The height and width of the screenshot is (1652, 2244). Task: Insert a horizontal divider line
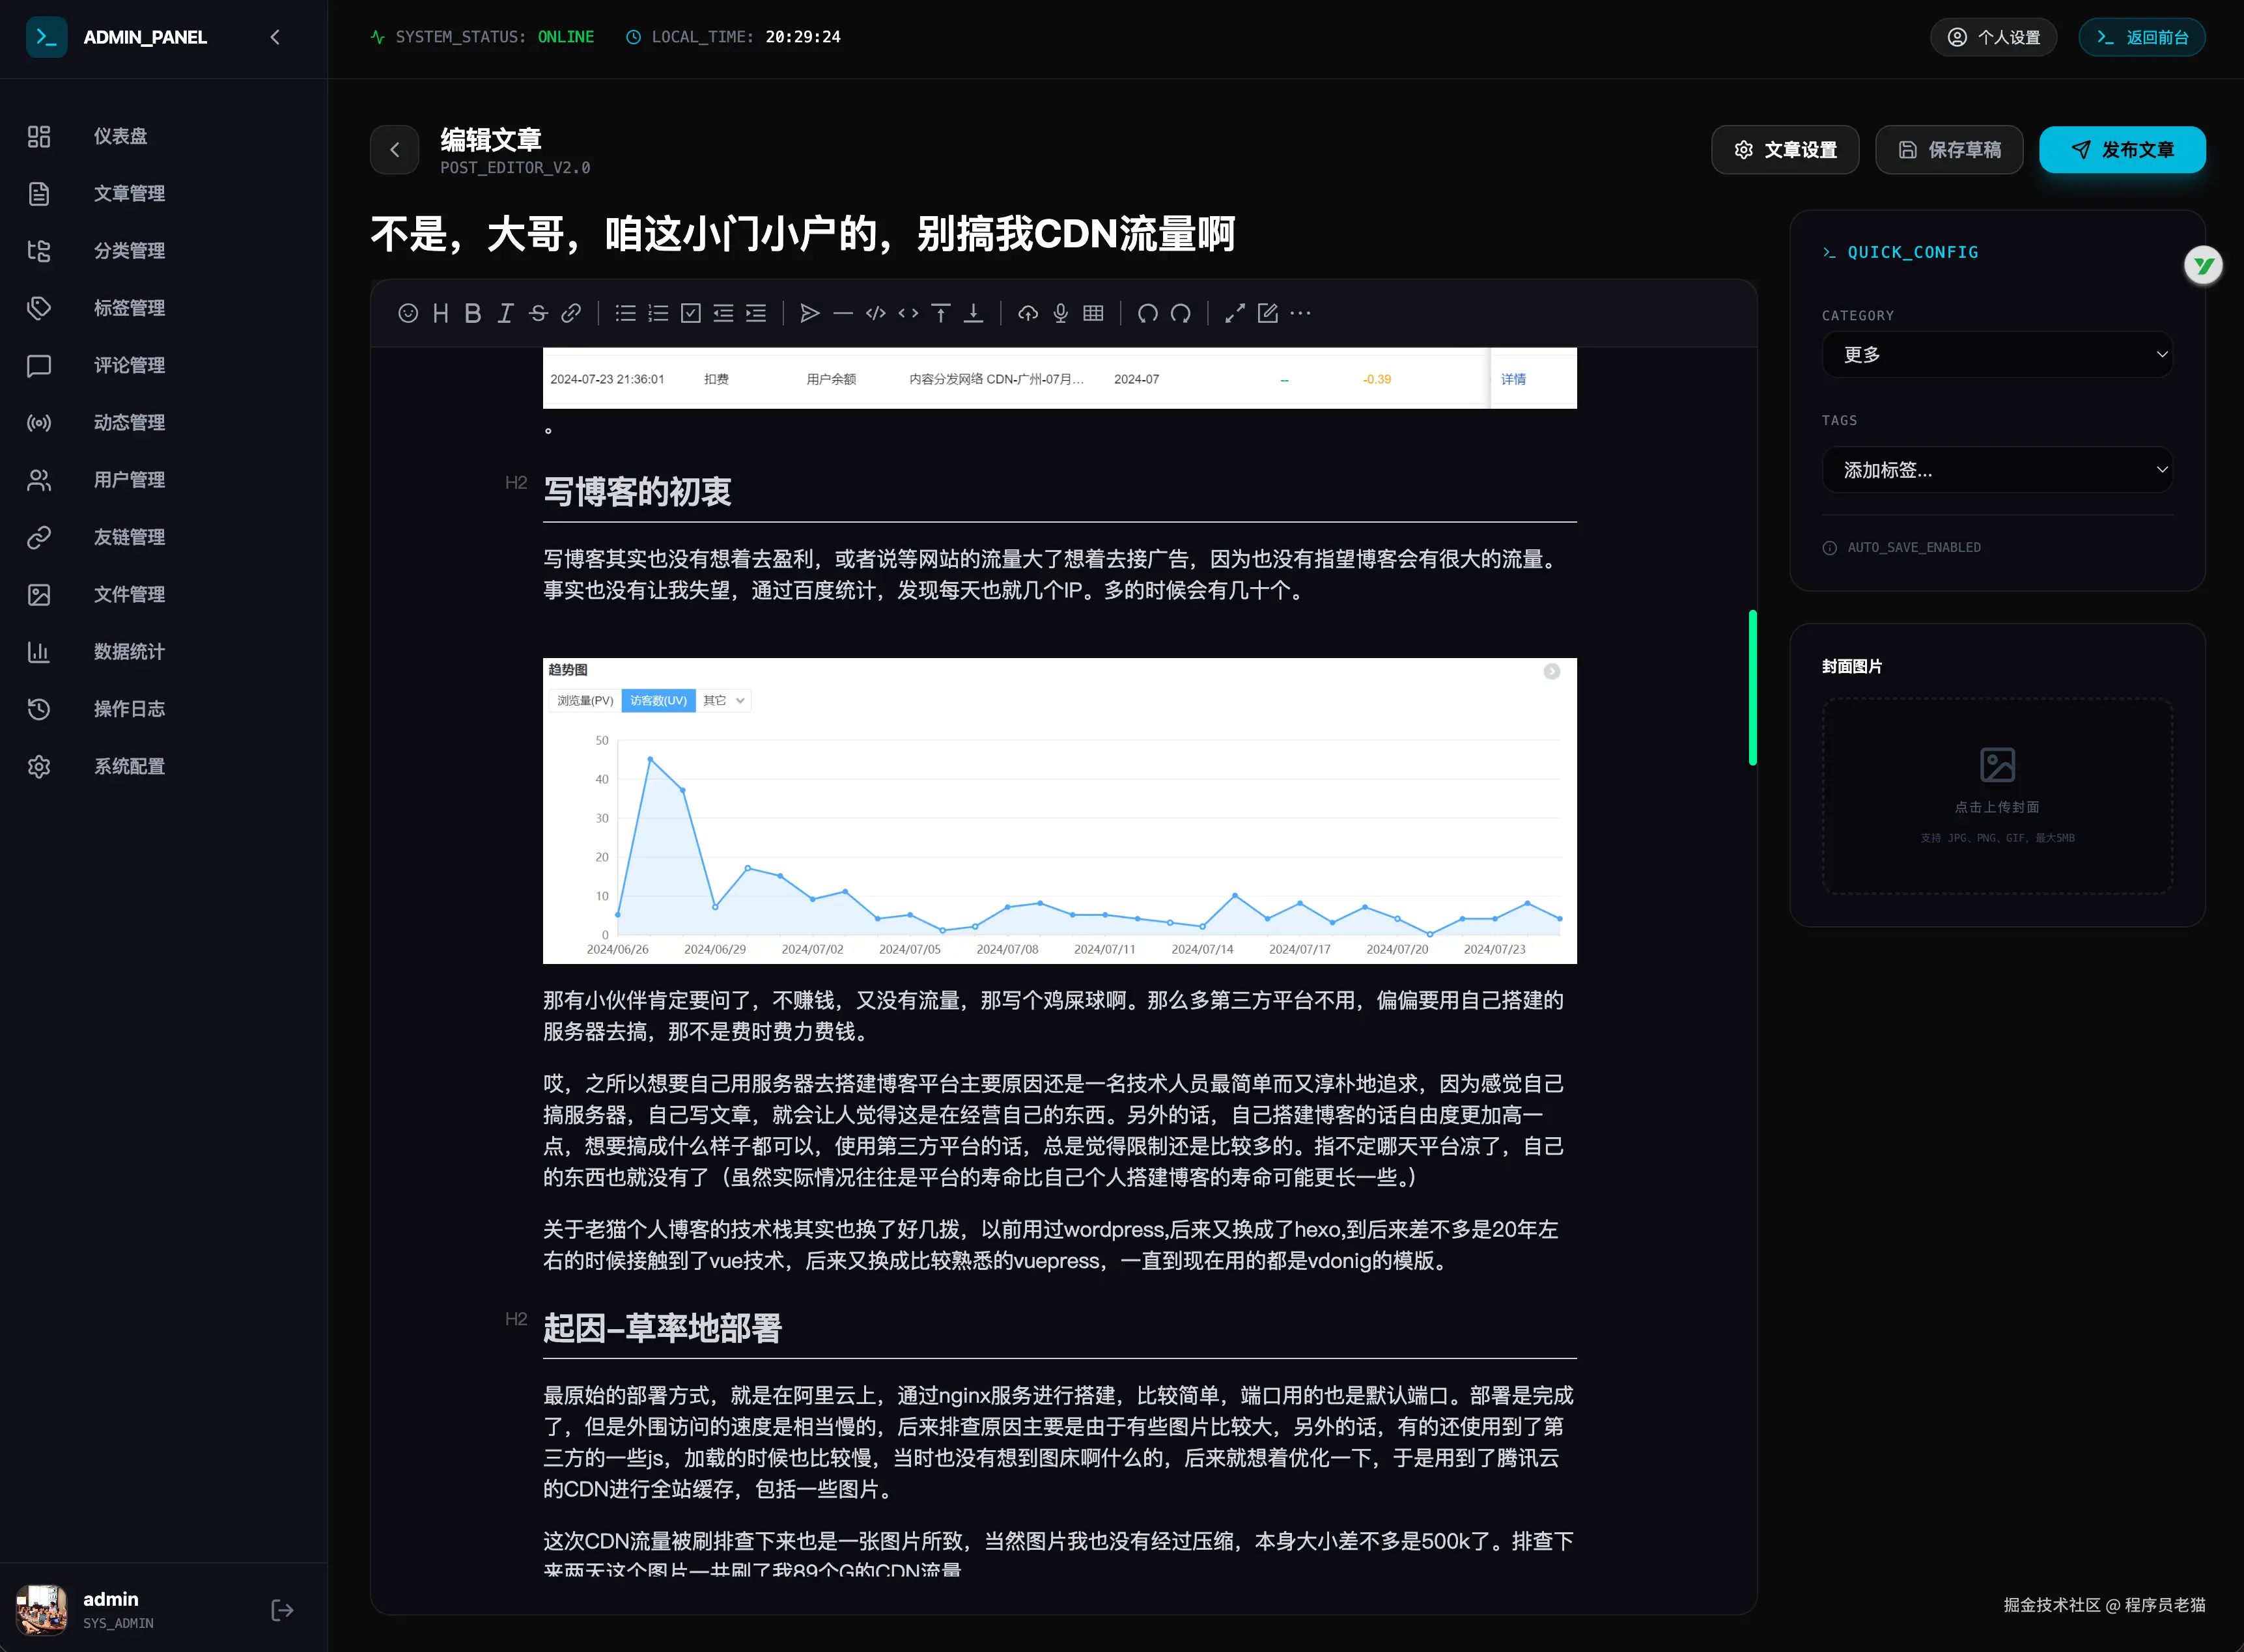point(843,313)
